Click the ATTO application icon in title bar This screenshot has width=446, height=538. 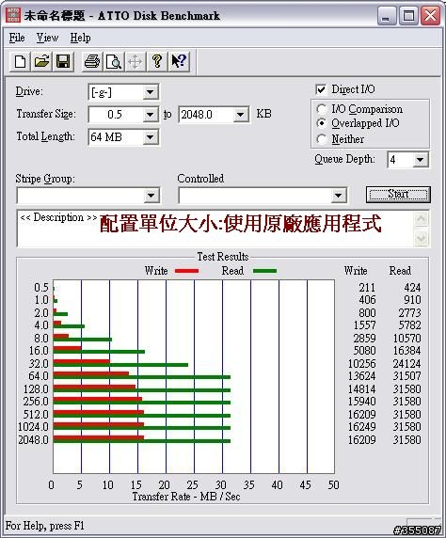tap(13, 15)
